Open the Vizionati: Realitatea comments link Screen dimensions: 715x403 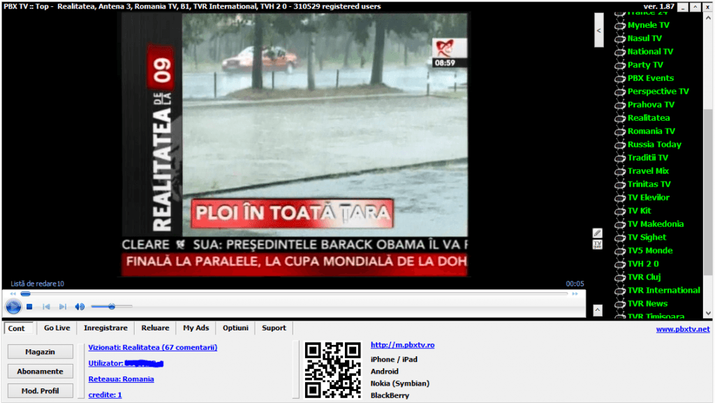153,347
